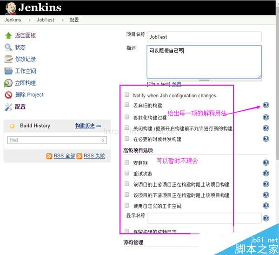279x255 pixels.
Task: Open RSS 全部 link
Action: (64, 156)
